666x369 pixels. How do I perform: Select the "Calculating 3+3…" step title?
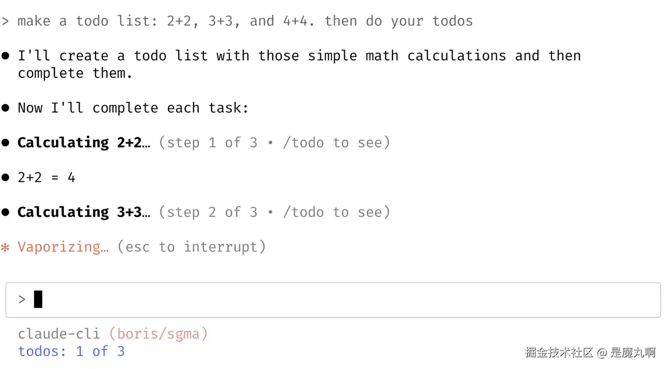coord(83,212)
